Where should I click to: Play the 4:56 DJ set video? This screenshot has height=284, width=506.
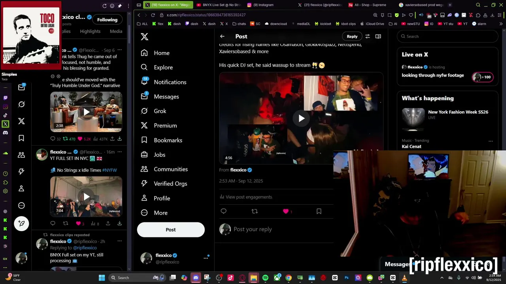click(x=301, y=118)
